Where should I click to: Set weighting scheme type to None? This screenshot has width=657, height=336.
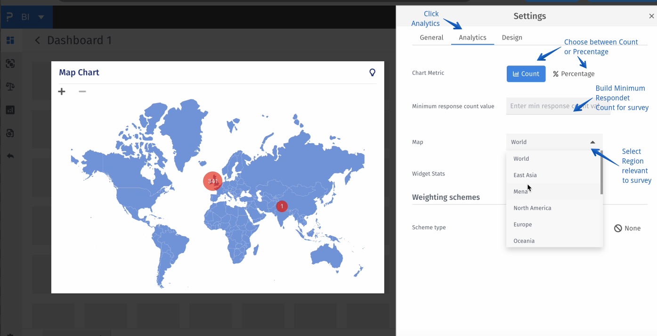tap(627, 228)
